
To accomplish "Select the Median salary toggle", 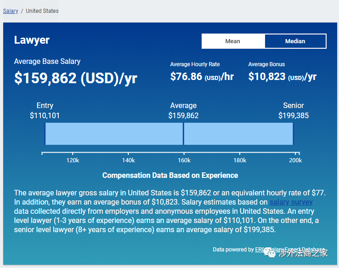I will (295, 41).
